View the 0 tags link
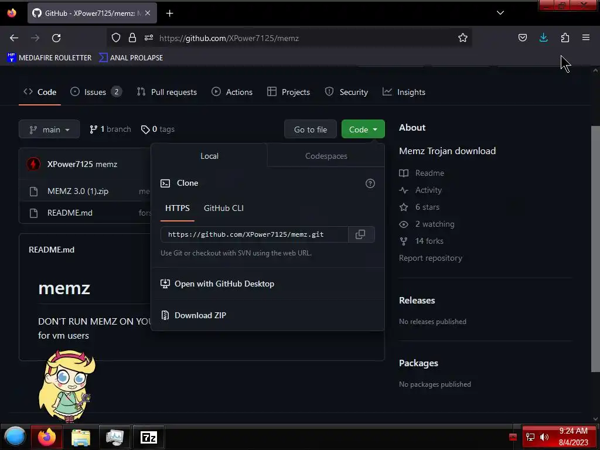Image resolution: width=600 pixels, height=450 pixels. click(158, 129)
